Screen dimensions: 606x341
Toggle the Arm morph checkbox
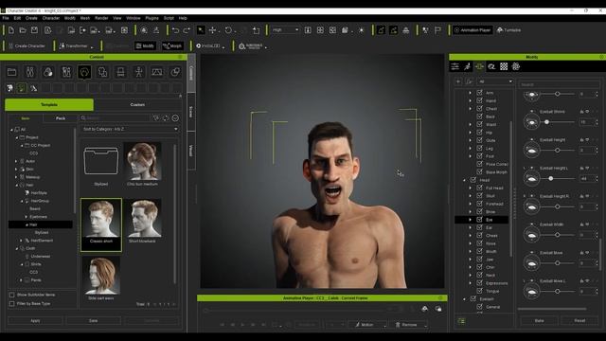pyautogui.click(x=480, y=93)
